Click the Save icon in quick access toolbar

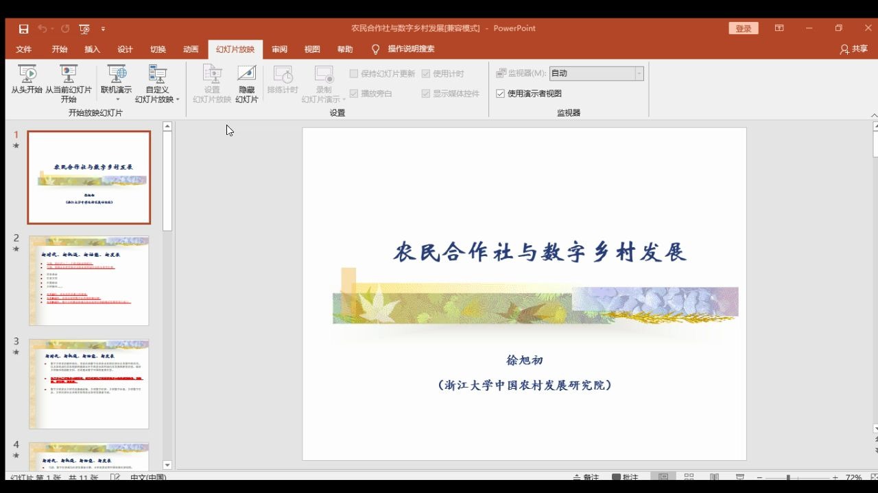point(24,29)
